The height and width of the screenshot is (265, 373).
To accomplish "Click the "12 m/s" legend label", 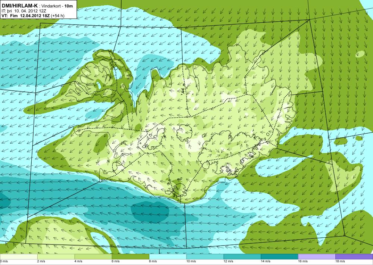I will click(x=228, y=261).
